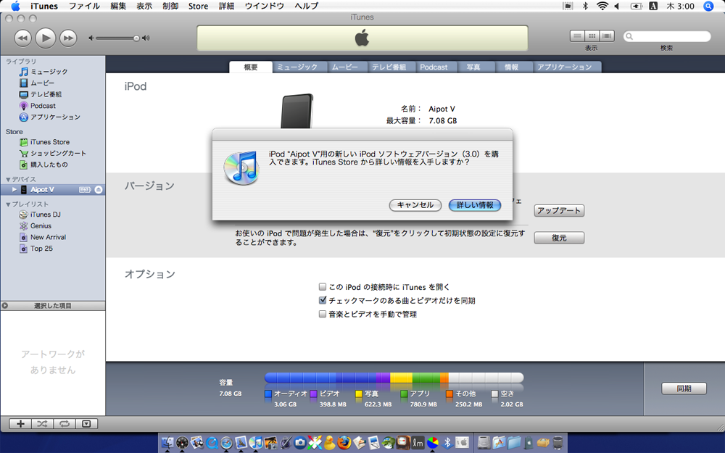Click the 写真 yellow capacity legend swatch
The height and width of the screenshot is (453, 725).
click(359, 394)
